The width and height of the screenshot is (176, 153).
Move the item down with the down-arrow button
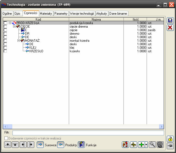pos(15,145)
